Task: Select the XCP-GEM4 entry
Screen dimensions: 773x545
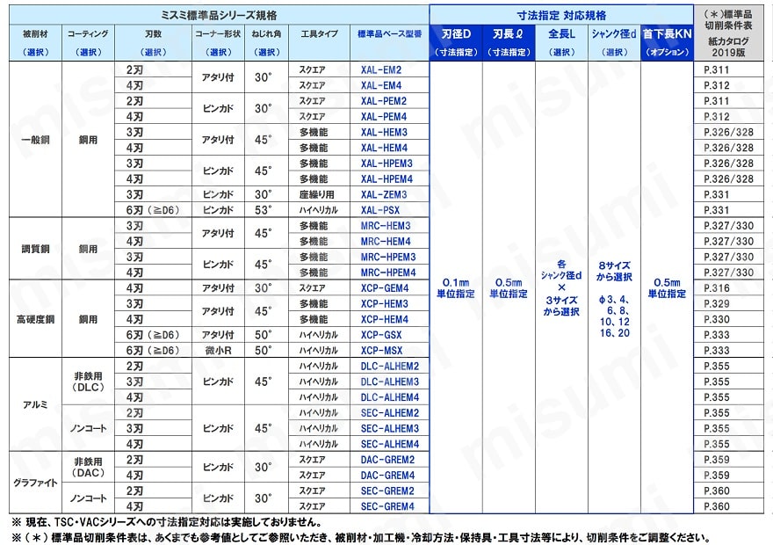Action: click(x=385, y=288)
